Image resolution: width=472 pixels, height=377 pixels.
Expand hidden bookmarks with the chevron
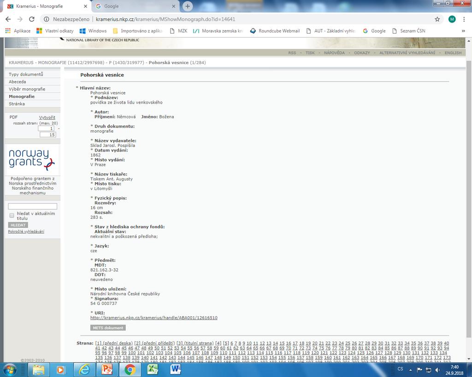click(463, 31)
